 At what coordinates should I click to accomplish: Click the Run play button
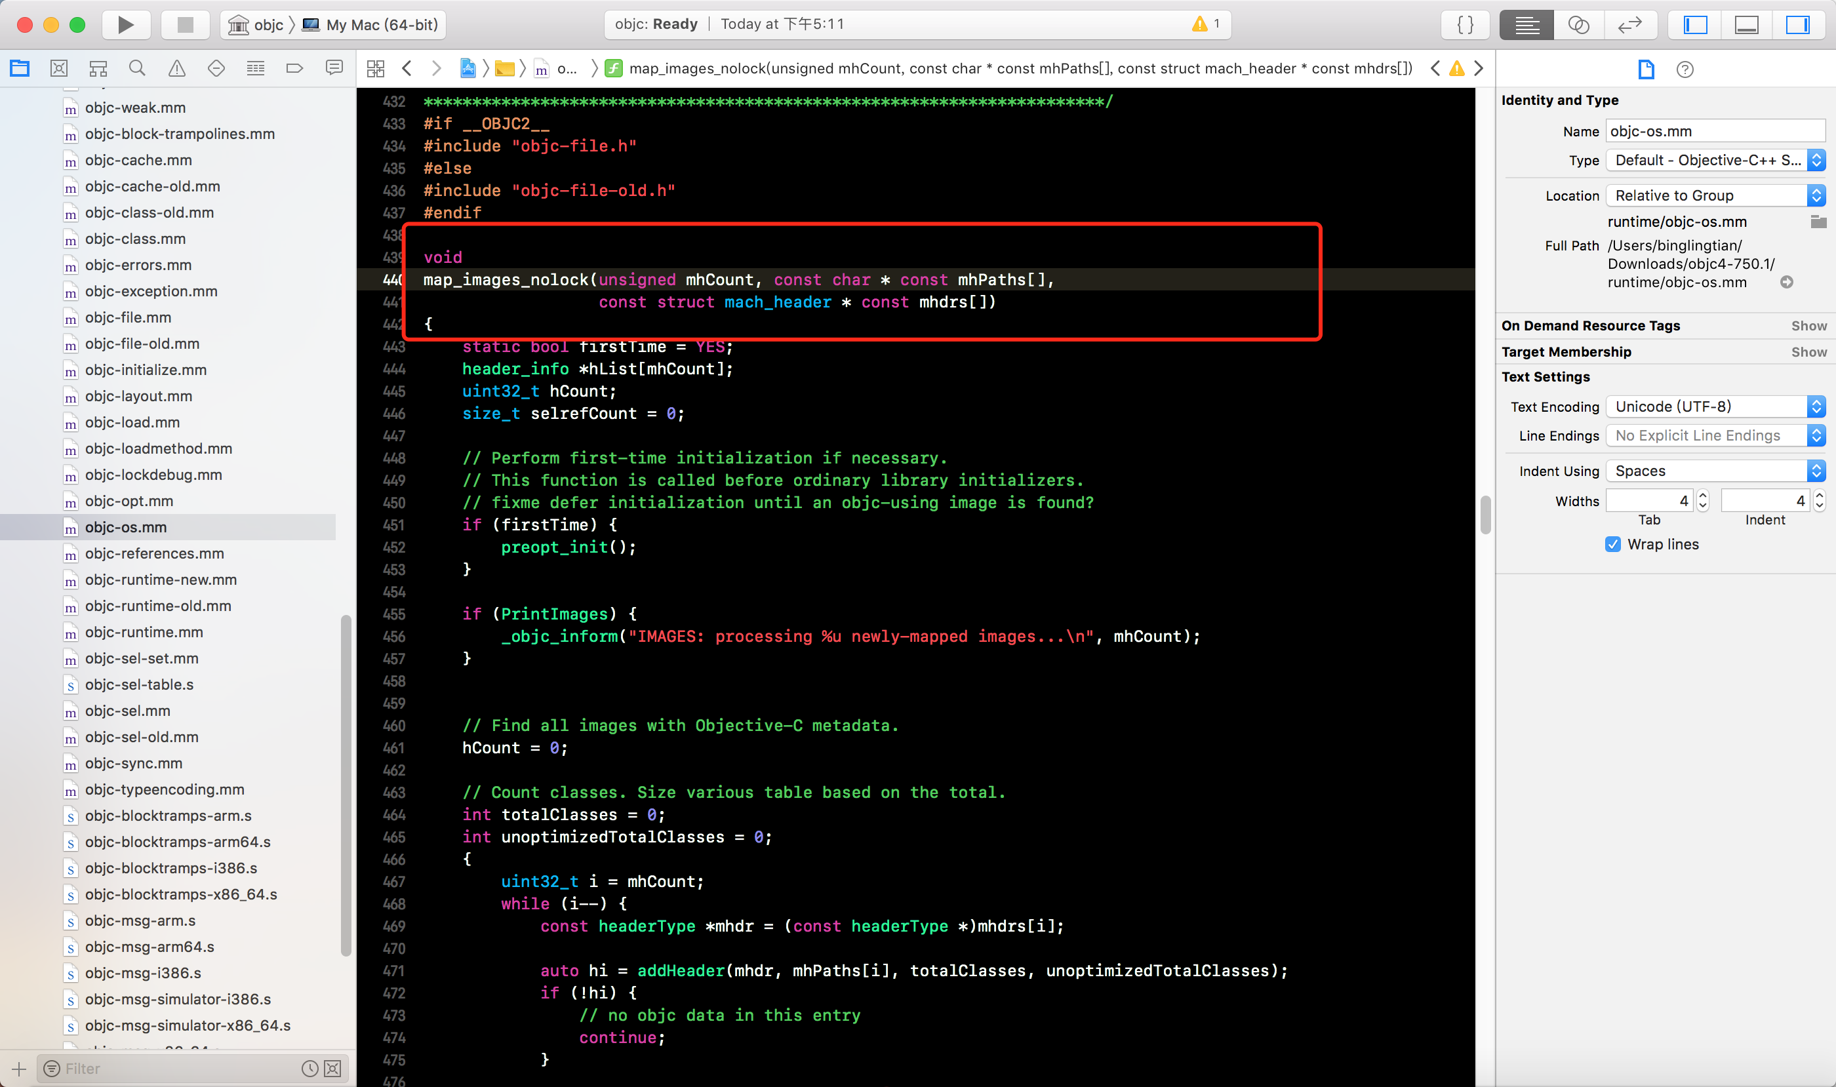click(125, 25)
